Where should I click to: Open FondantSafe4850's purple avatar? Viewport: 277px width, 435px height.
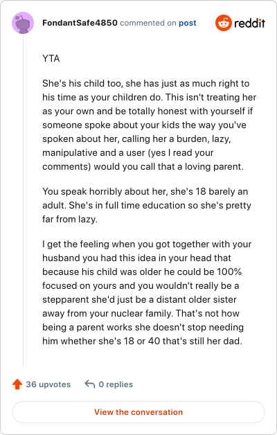pyautogui.click(x=23, y=23)
